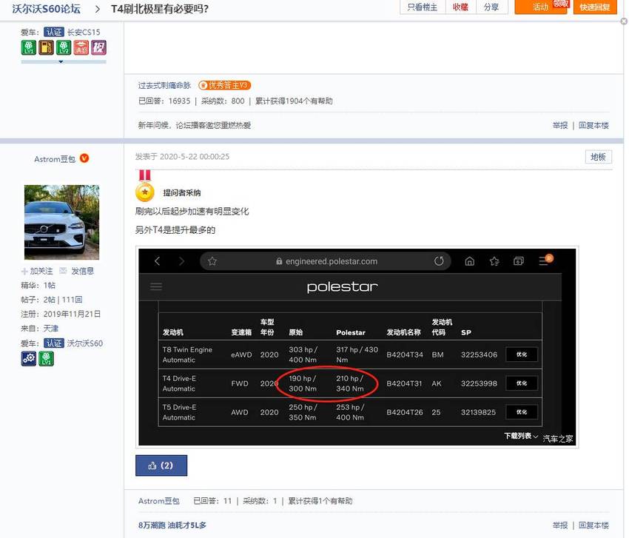Expand the 下载列表 dropdown
Viewport: 629px width, 538px height.
pyautogui.click(x=521, y=436)
